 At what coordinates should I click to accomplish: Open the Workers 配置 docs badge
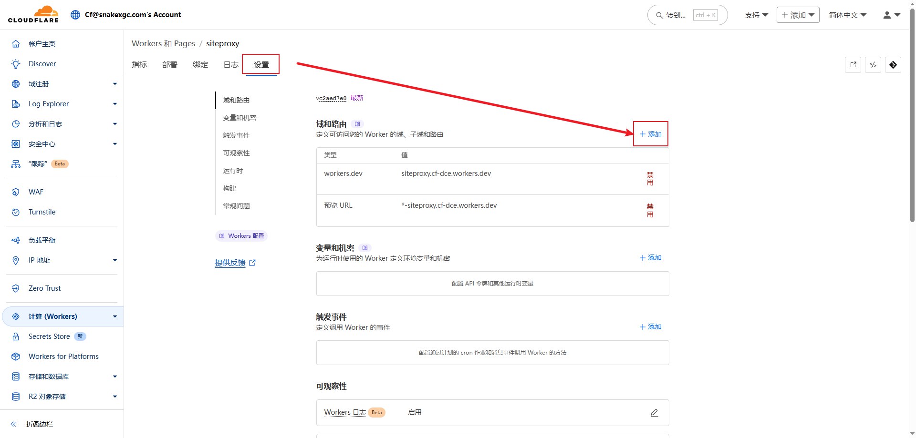[241, 236]
